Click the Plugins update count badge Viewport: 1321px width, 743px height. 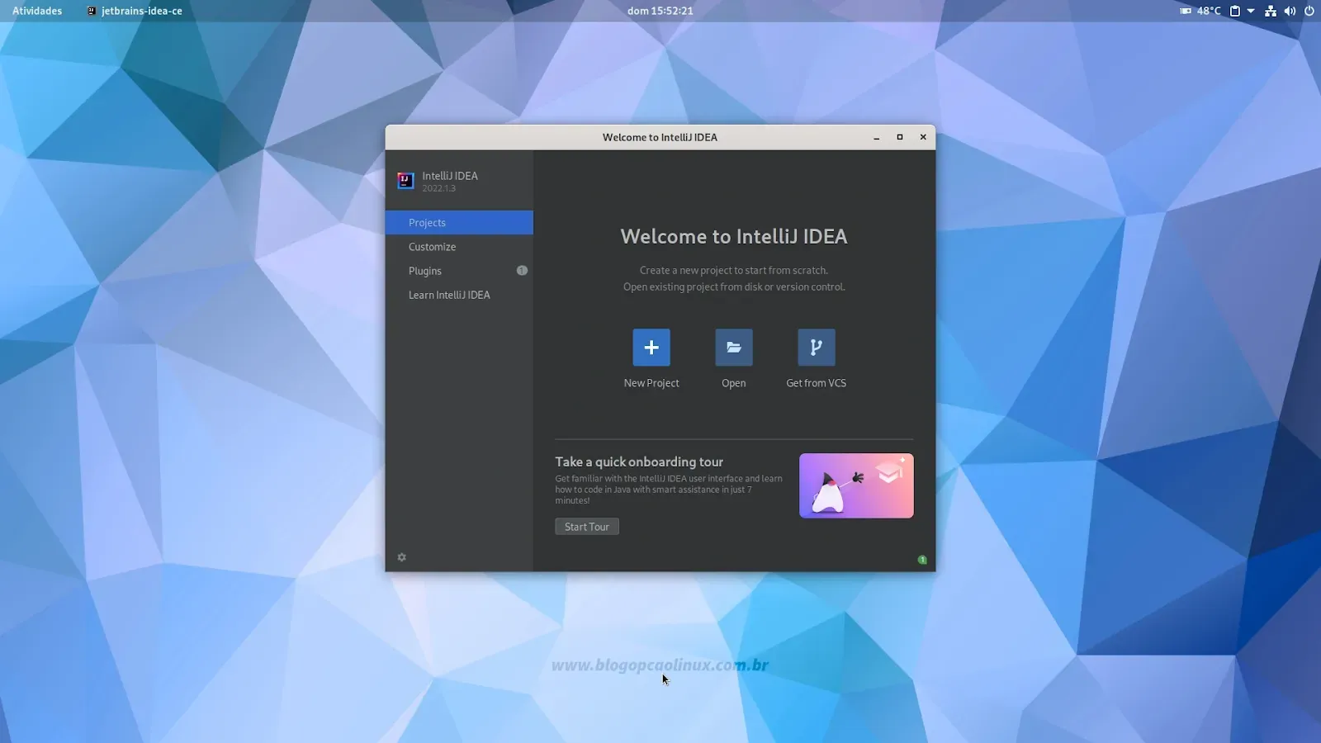coord(522,271)
